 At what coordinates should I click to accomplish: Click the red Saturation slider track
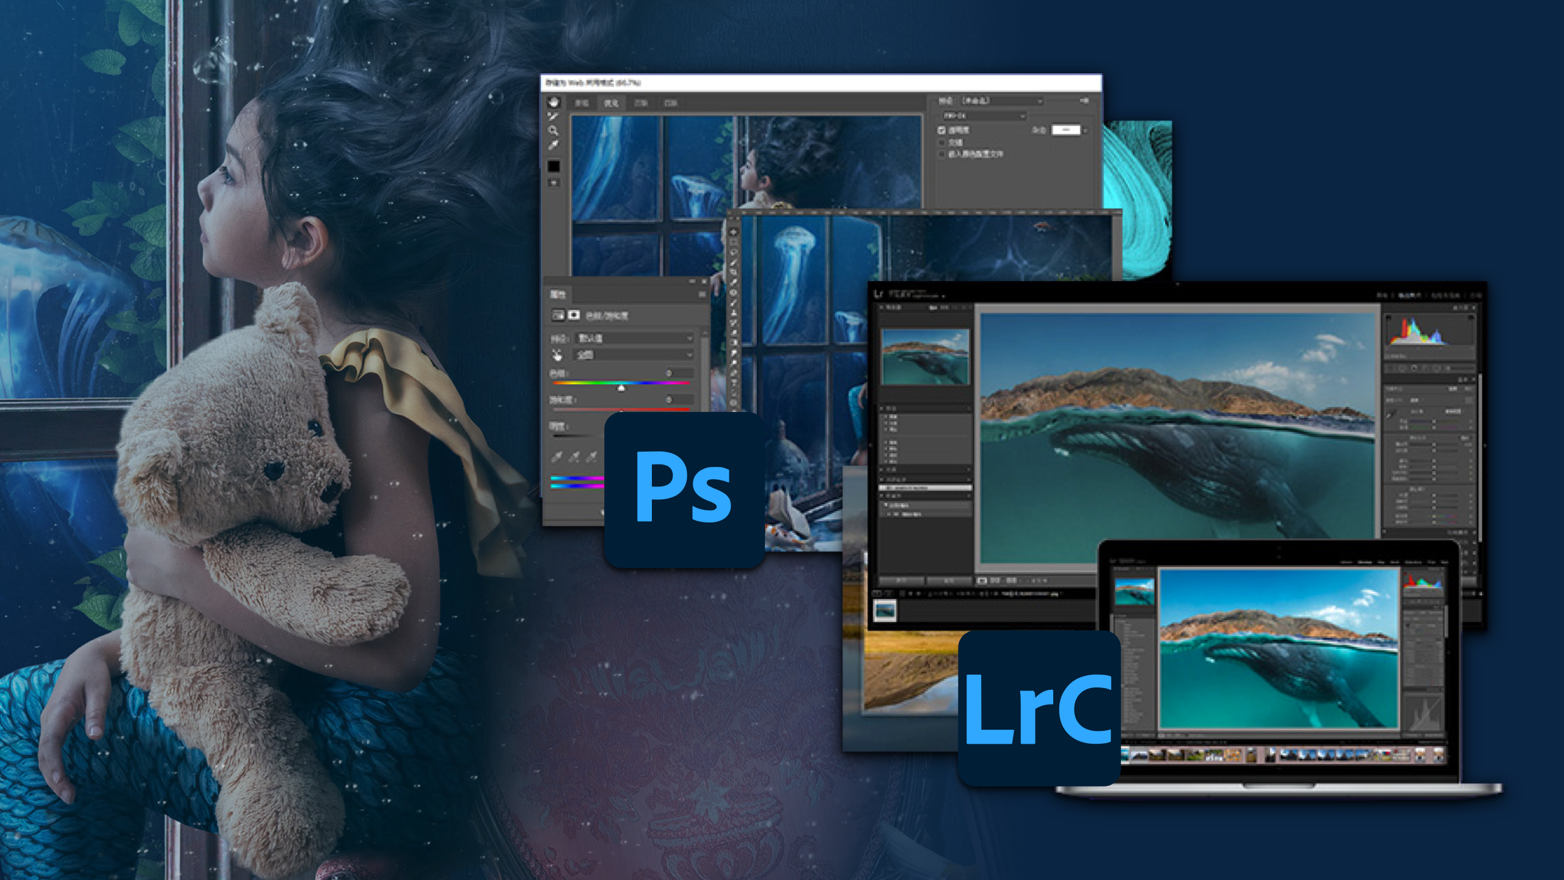pos(621,409)
